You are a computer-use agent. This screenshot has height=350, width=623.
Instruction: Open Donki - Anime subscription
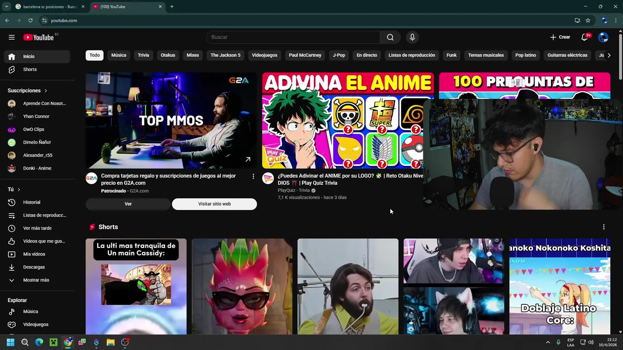(37, 168)
